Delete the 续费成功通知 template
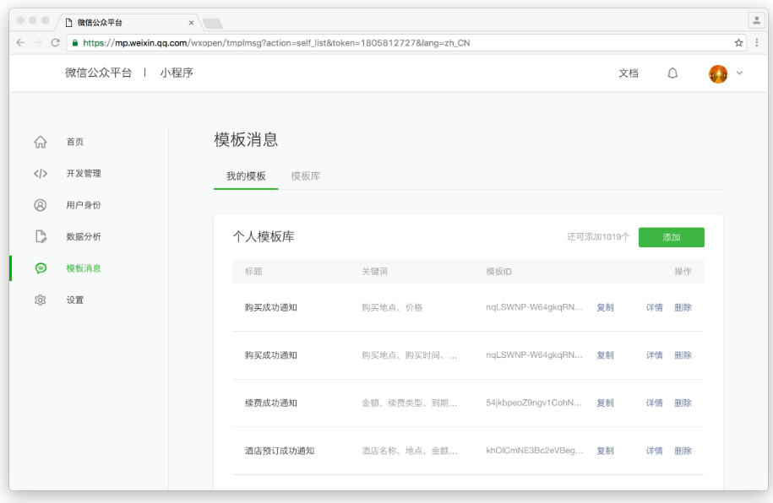Viewport: 773px width, 503px height. (683, 403)
